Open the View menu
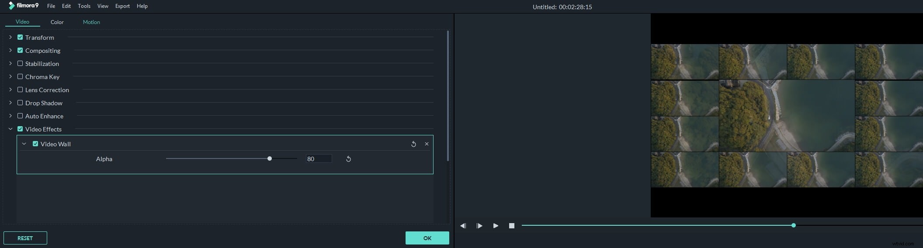Screen dimensions: 923x248 (x=103, y=6)
